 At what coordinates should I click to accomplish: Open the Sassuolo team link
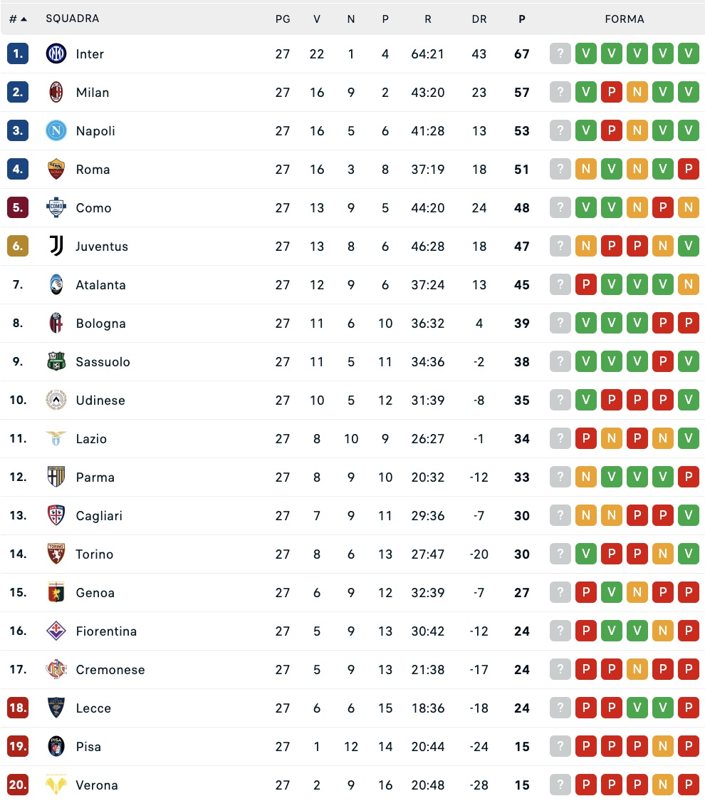pos(103,362)
